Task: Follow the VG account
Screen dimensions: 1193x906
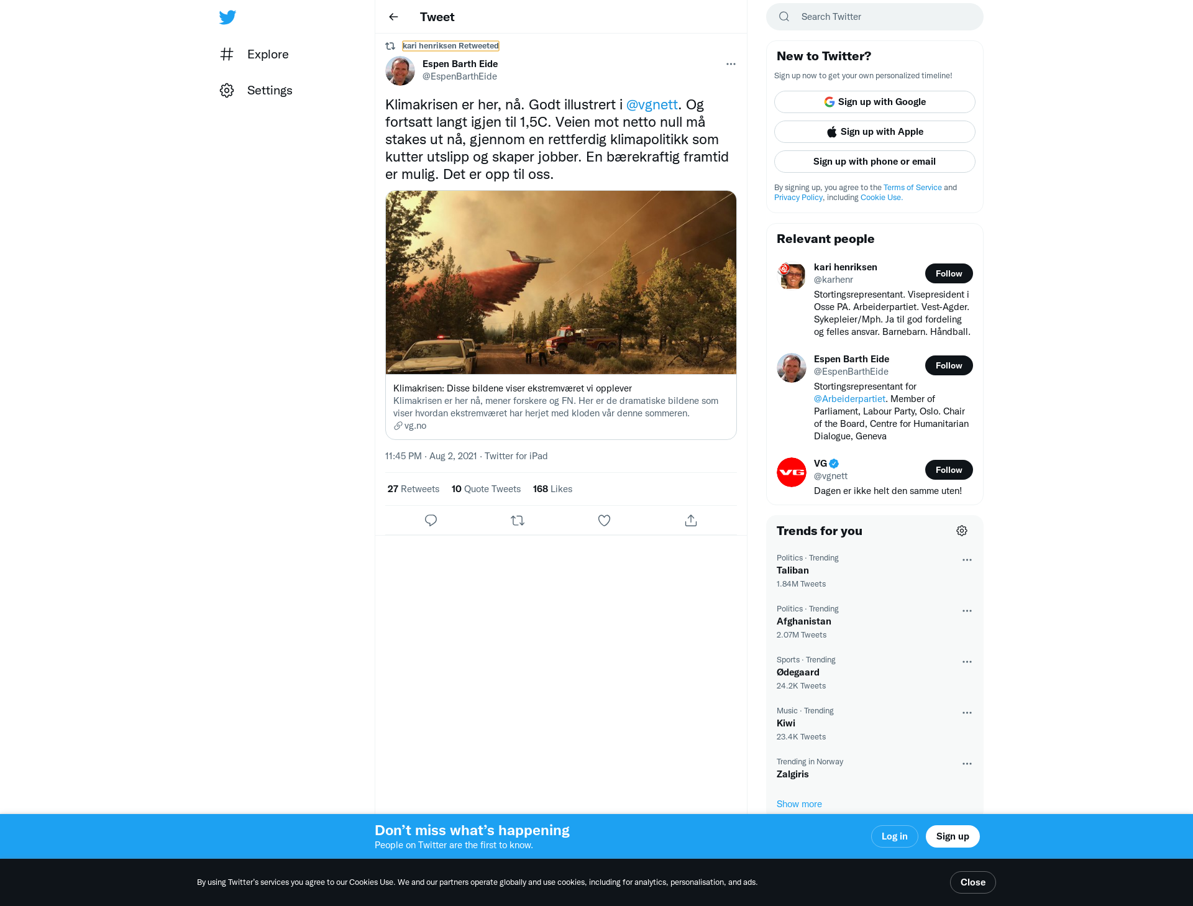Action: [x=949, y=470]
